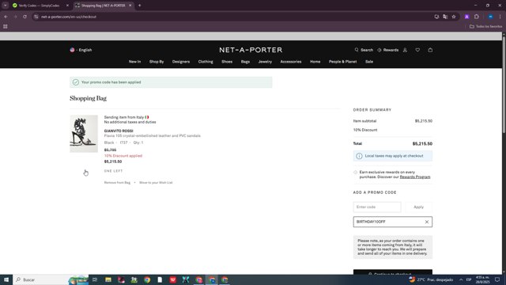
Task: View the Gianvito Rossi sandals thumbnail
Action: [x=84, y=134]
